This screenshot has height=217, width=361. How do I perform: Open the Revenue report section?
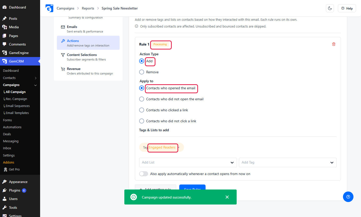[x=88, y=71]
